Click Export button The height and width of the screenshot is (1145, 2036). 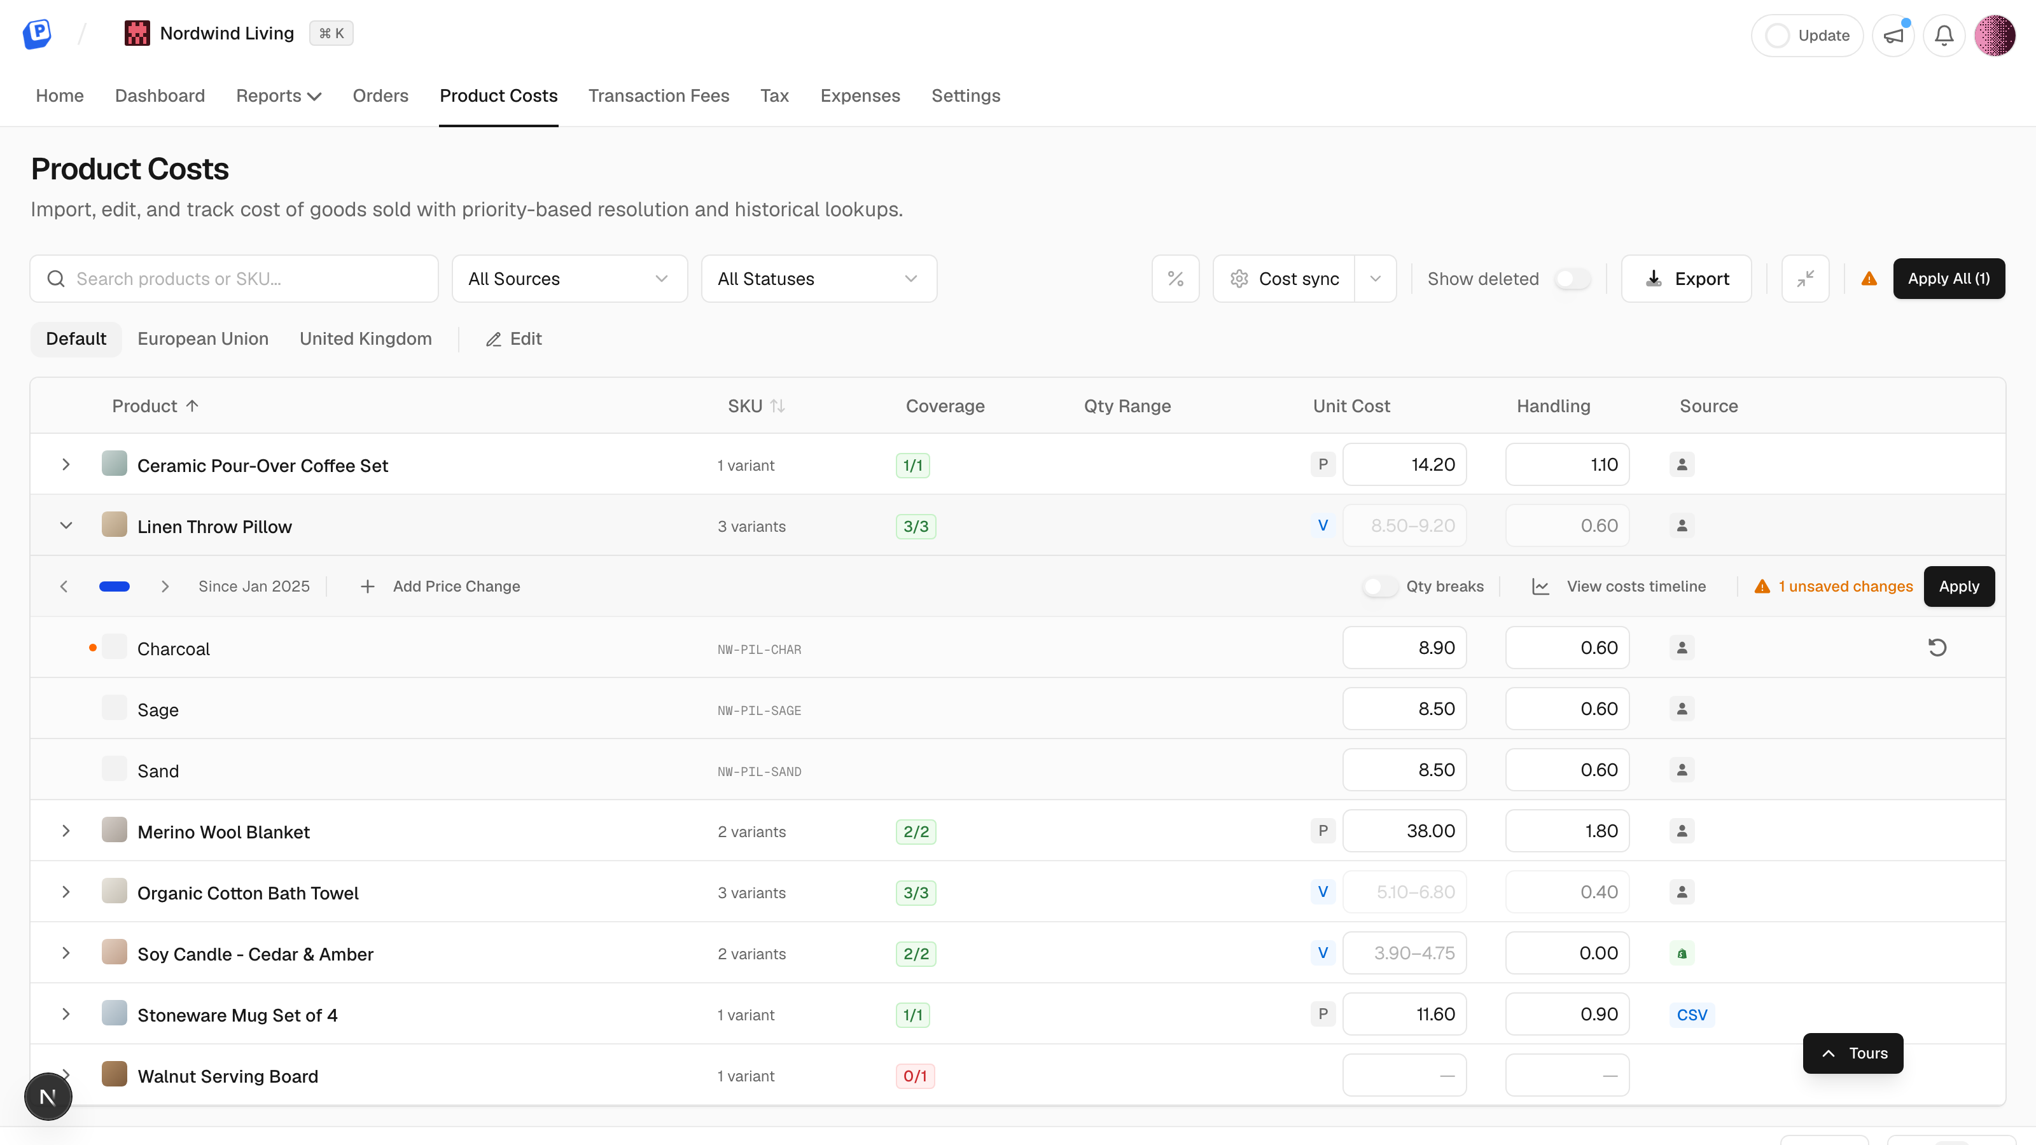pyautogui.click(x=1686, y=279)
